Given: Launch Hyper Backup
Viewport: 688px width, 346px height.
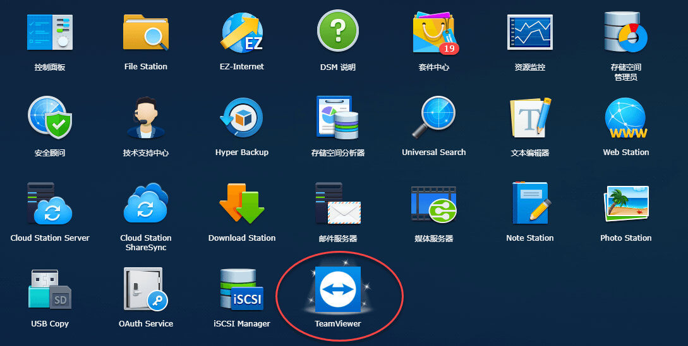Looking at the screenshot, I should point(242,117).
